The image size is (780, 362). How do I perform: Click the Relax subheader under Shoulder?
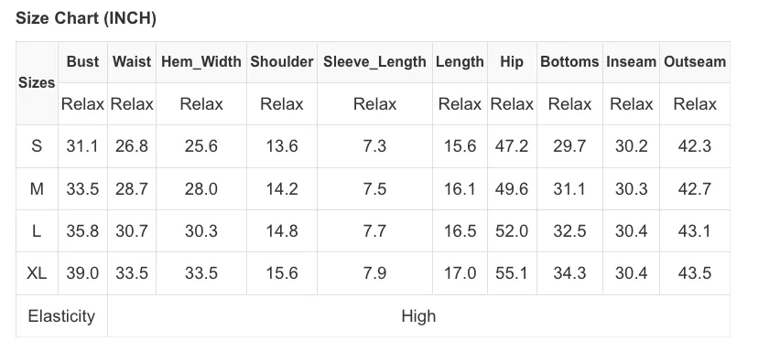pyautogui.click(x=282, y=104)
